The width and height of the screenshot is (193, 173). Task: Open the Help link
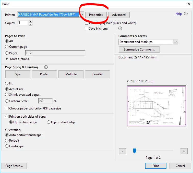pyautogui.click(x=178, y=14)
